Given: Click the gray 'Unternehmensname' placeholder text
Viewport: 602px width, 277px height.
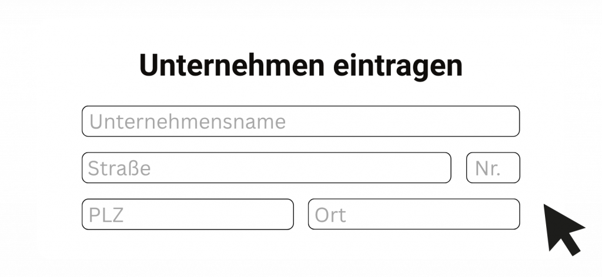Looking at the screenshot, I should click(187, 122).
